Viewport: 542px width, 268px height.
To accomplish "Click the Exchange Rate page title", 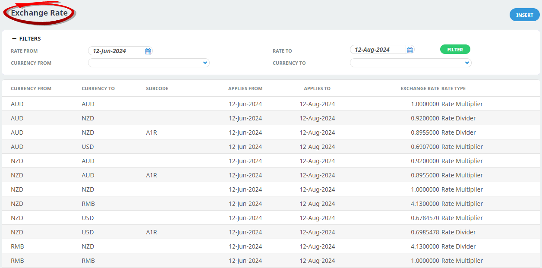I will 39,13.
